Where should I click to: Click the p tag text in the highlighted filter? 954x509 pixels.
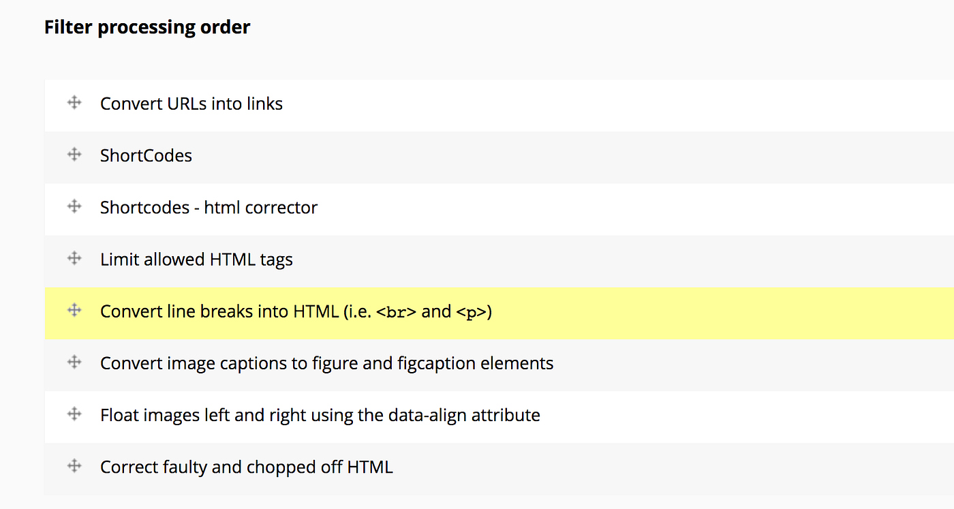(x=477, y=311)
